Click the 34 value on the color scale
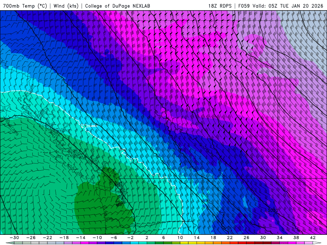This screenshot has width=327, height=245. click(x=280, y=238)
